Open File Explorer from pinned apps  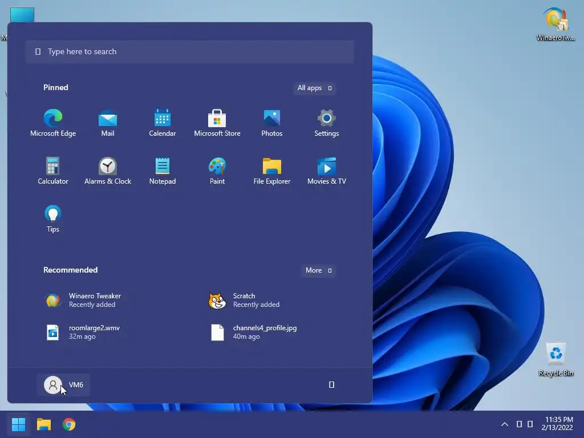(272, 171)
